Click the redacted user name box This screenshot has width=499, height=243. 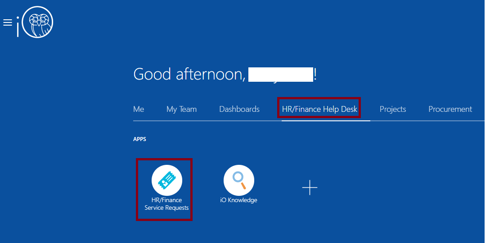tap(280, 75)
